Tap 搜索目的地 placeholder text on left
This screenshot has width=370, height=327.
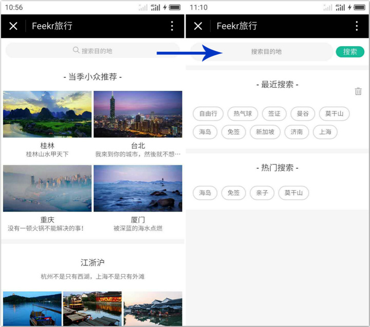[97, 51]
